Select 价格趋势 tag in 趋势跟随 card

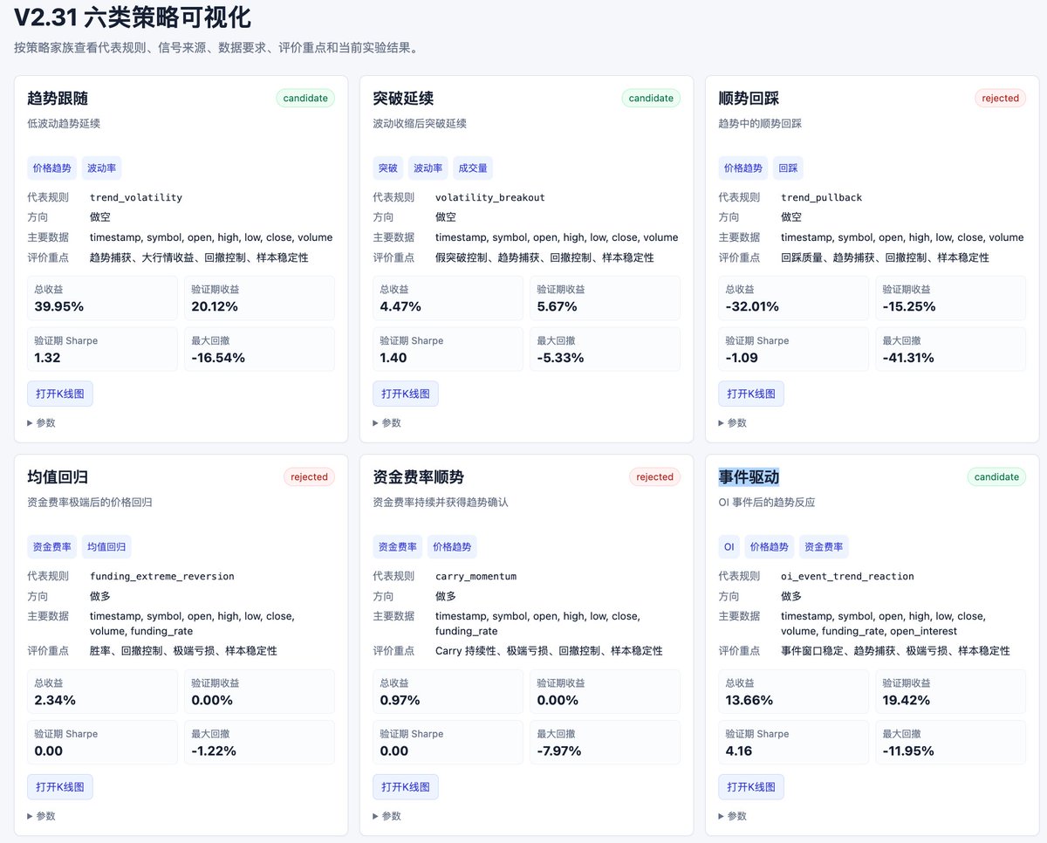pyautogui.click(x=51, y=168)
